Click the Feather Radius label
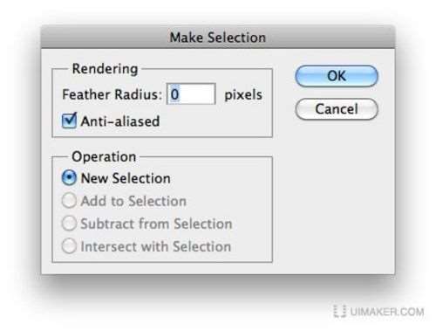Screen dimensions: 436x331 coord(112,94)
